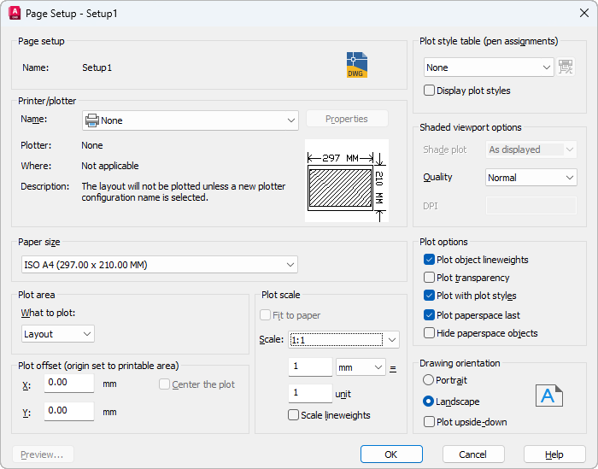
Task: Open the plot style table dropdown
Action: pyautogui.click(x=490, y=67)
